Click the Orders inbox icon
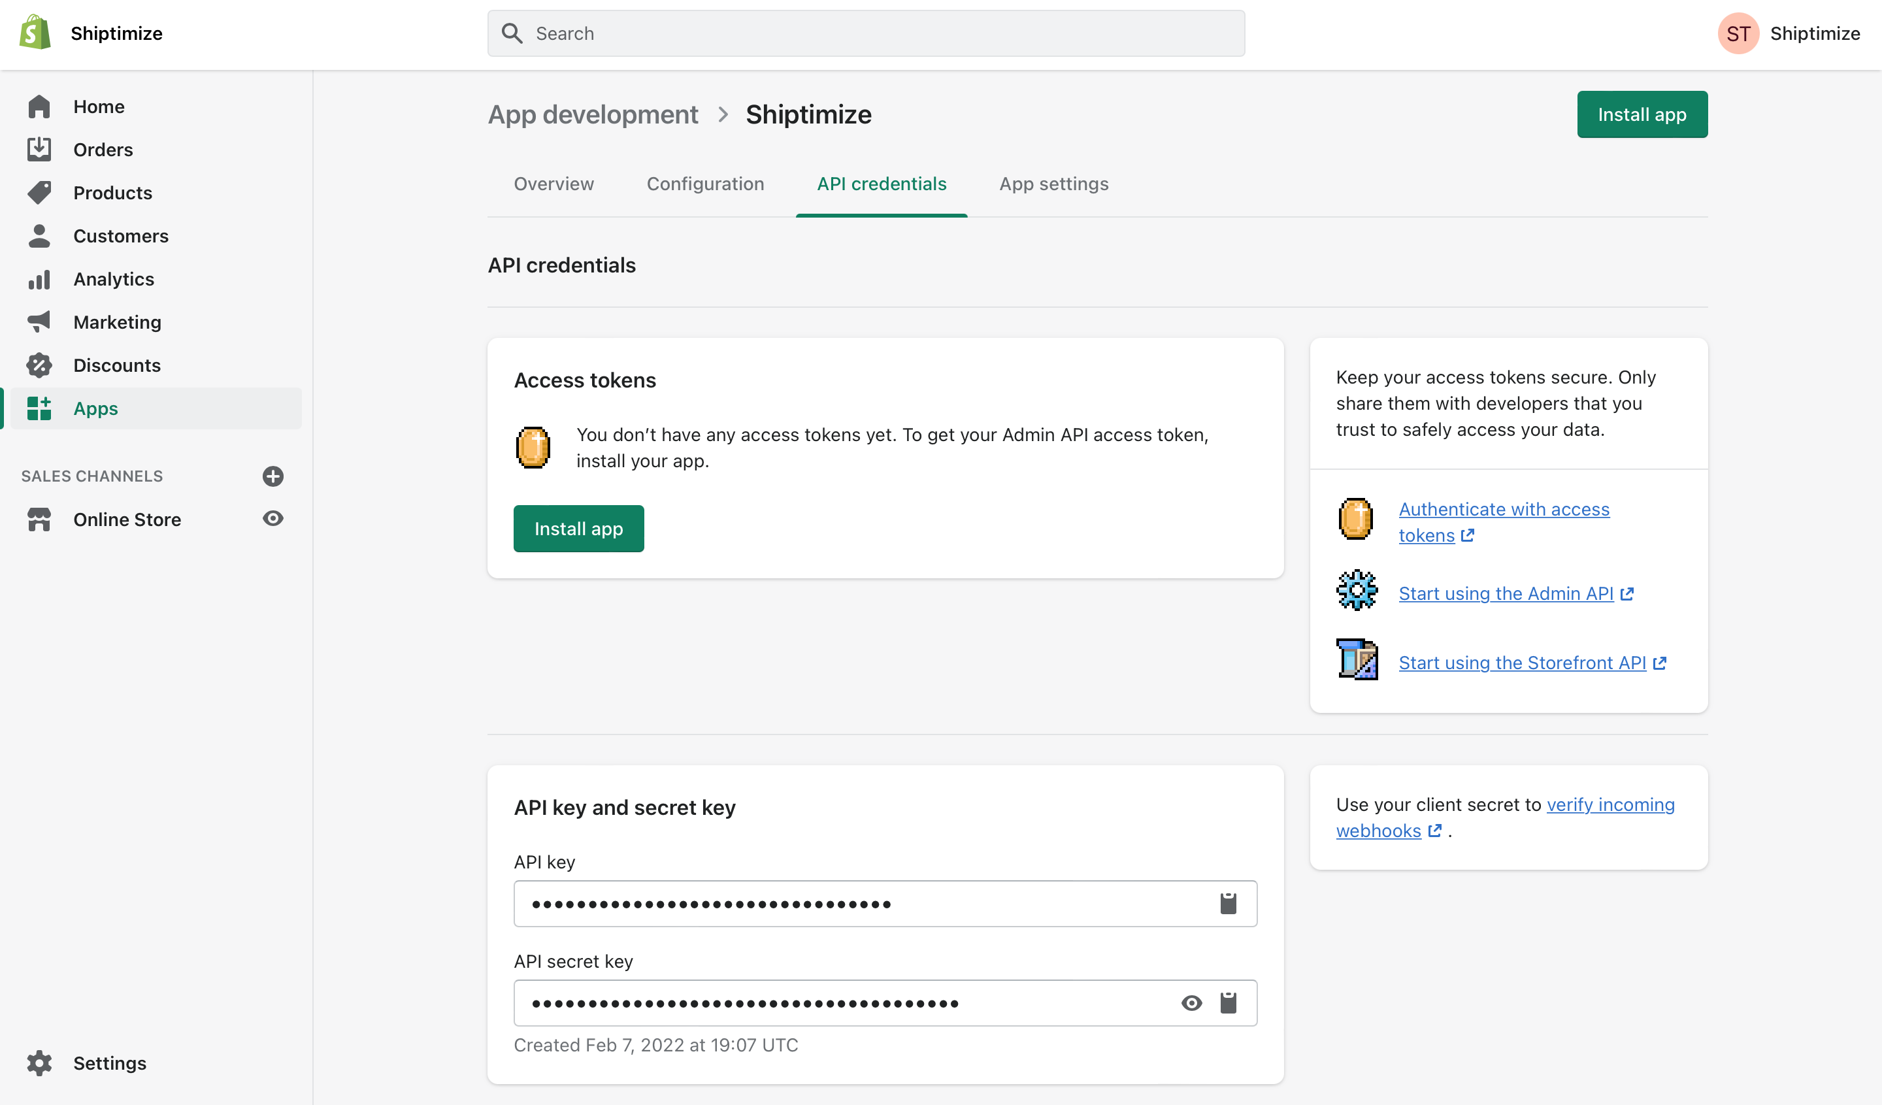 (39, 150)
